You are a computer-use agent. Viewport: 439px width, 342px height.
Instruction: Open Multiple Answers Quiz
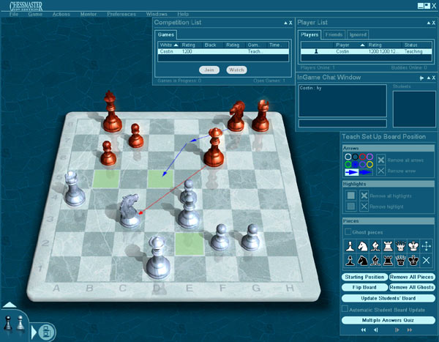click(389, 320)
